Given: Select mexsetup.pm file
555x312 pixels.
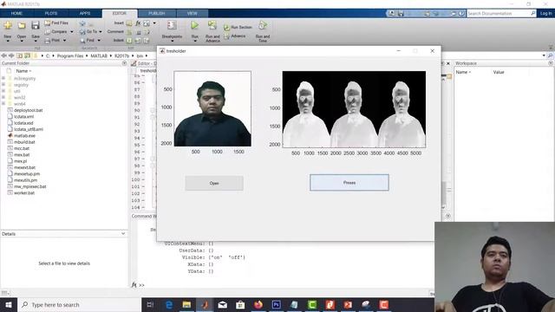Looking at the screenshot, I should 27,174.
